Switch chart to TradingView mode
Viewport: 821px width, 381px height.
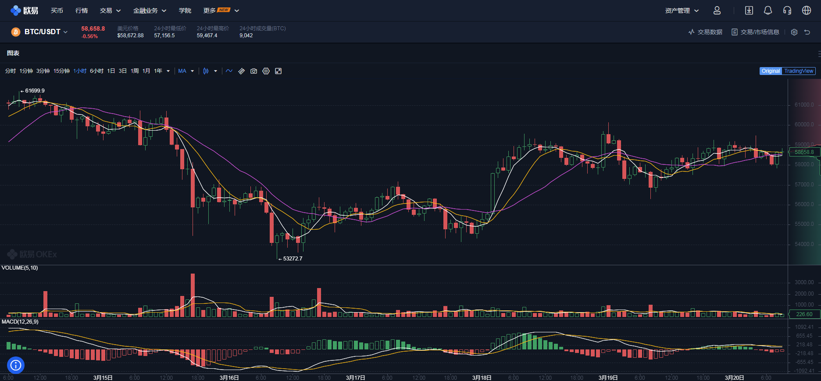point(798,71)
